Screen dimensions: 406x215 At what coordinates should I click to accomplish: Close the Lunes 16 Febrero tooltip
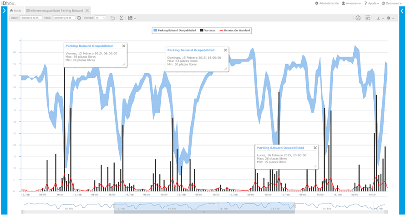[314, 148]
